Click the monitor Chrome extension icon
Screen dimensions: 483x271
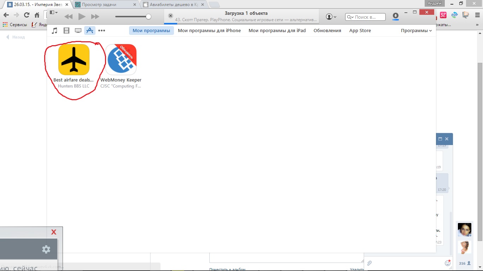[x=466, y=15]
